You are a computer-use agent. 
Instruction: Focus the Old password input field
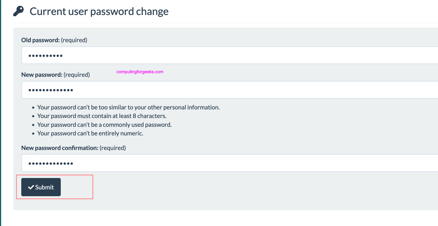(x=228, y=55)
